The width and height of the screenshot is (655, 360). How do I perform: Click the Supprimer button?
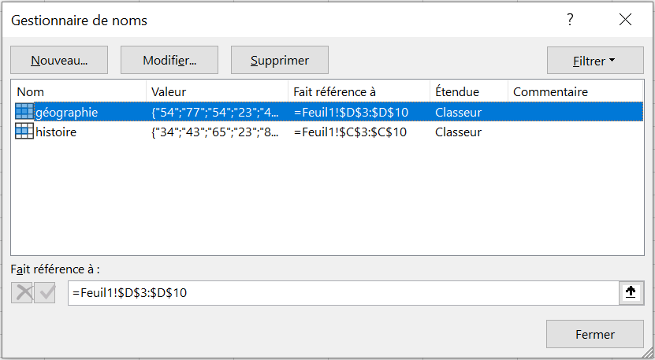[x=280, y=60]
